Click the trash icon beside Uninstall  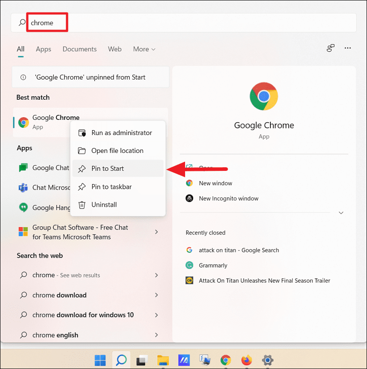pyautogui.click(x=82, y=205)
